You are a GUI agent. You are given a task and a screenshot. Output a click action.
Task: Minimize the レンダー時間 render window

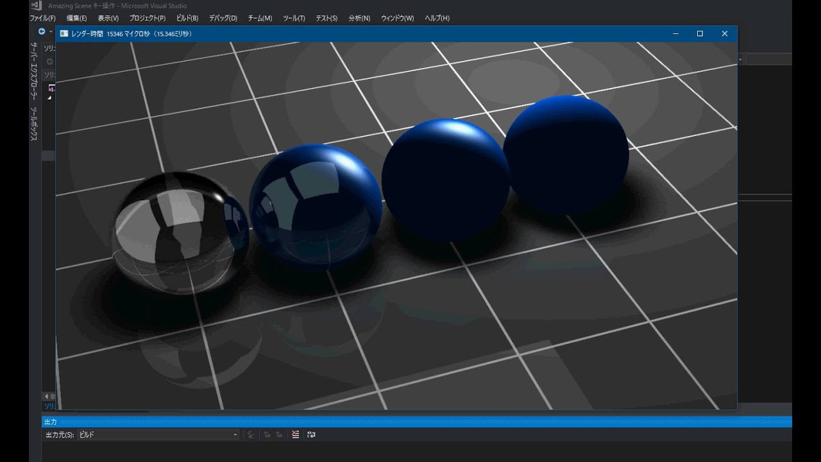pos(675,33)
